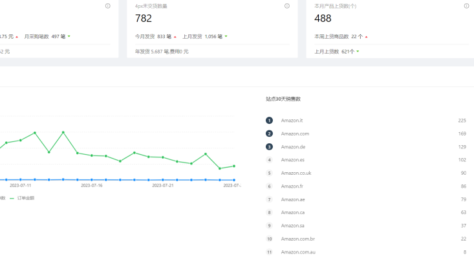Viewport: 474px width, 258px height.
Task: Click rank 1 badge beside Amazon.it
Action: tap(269, 121)
